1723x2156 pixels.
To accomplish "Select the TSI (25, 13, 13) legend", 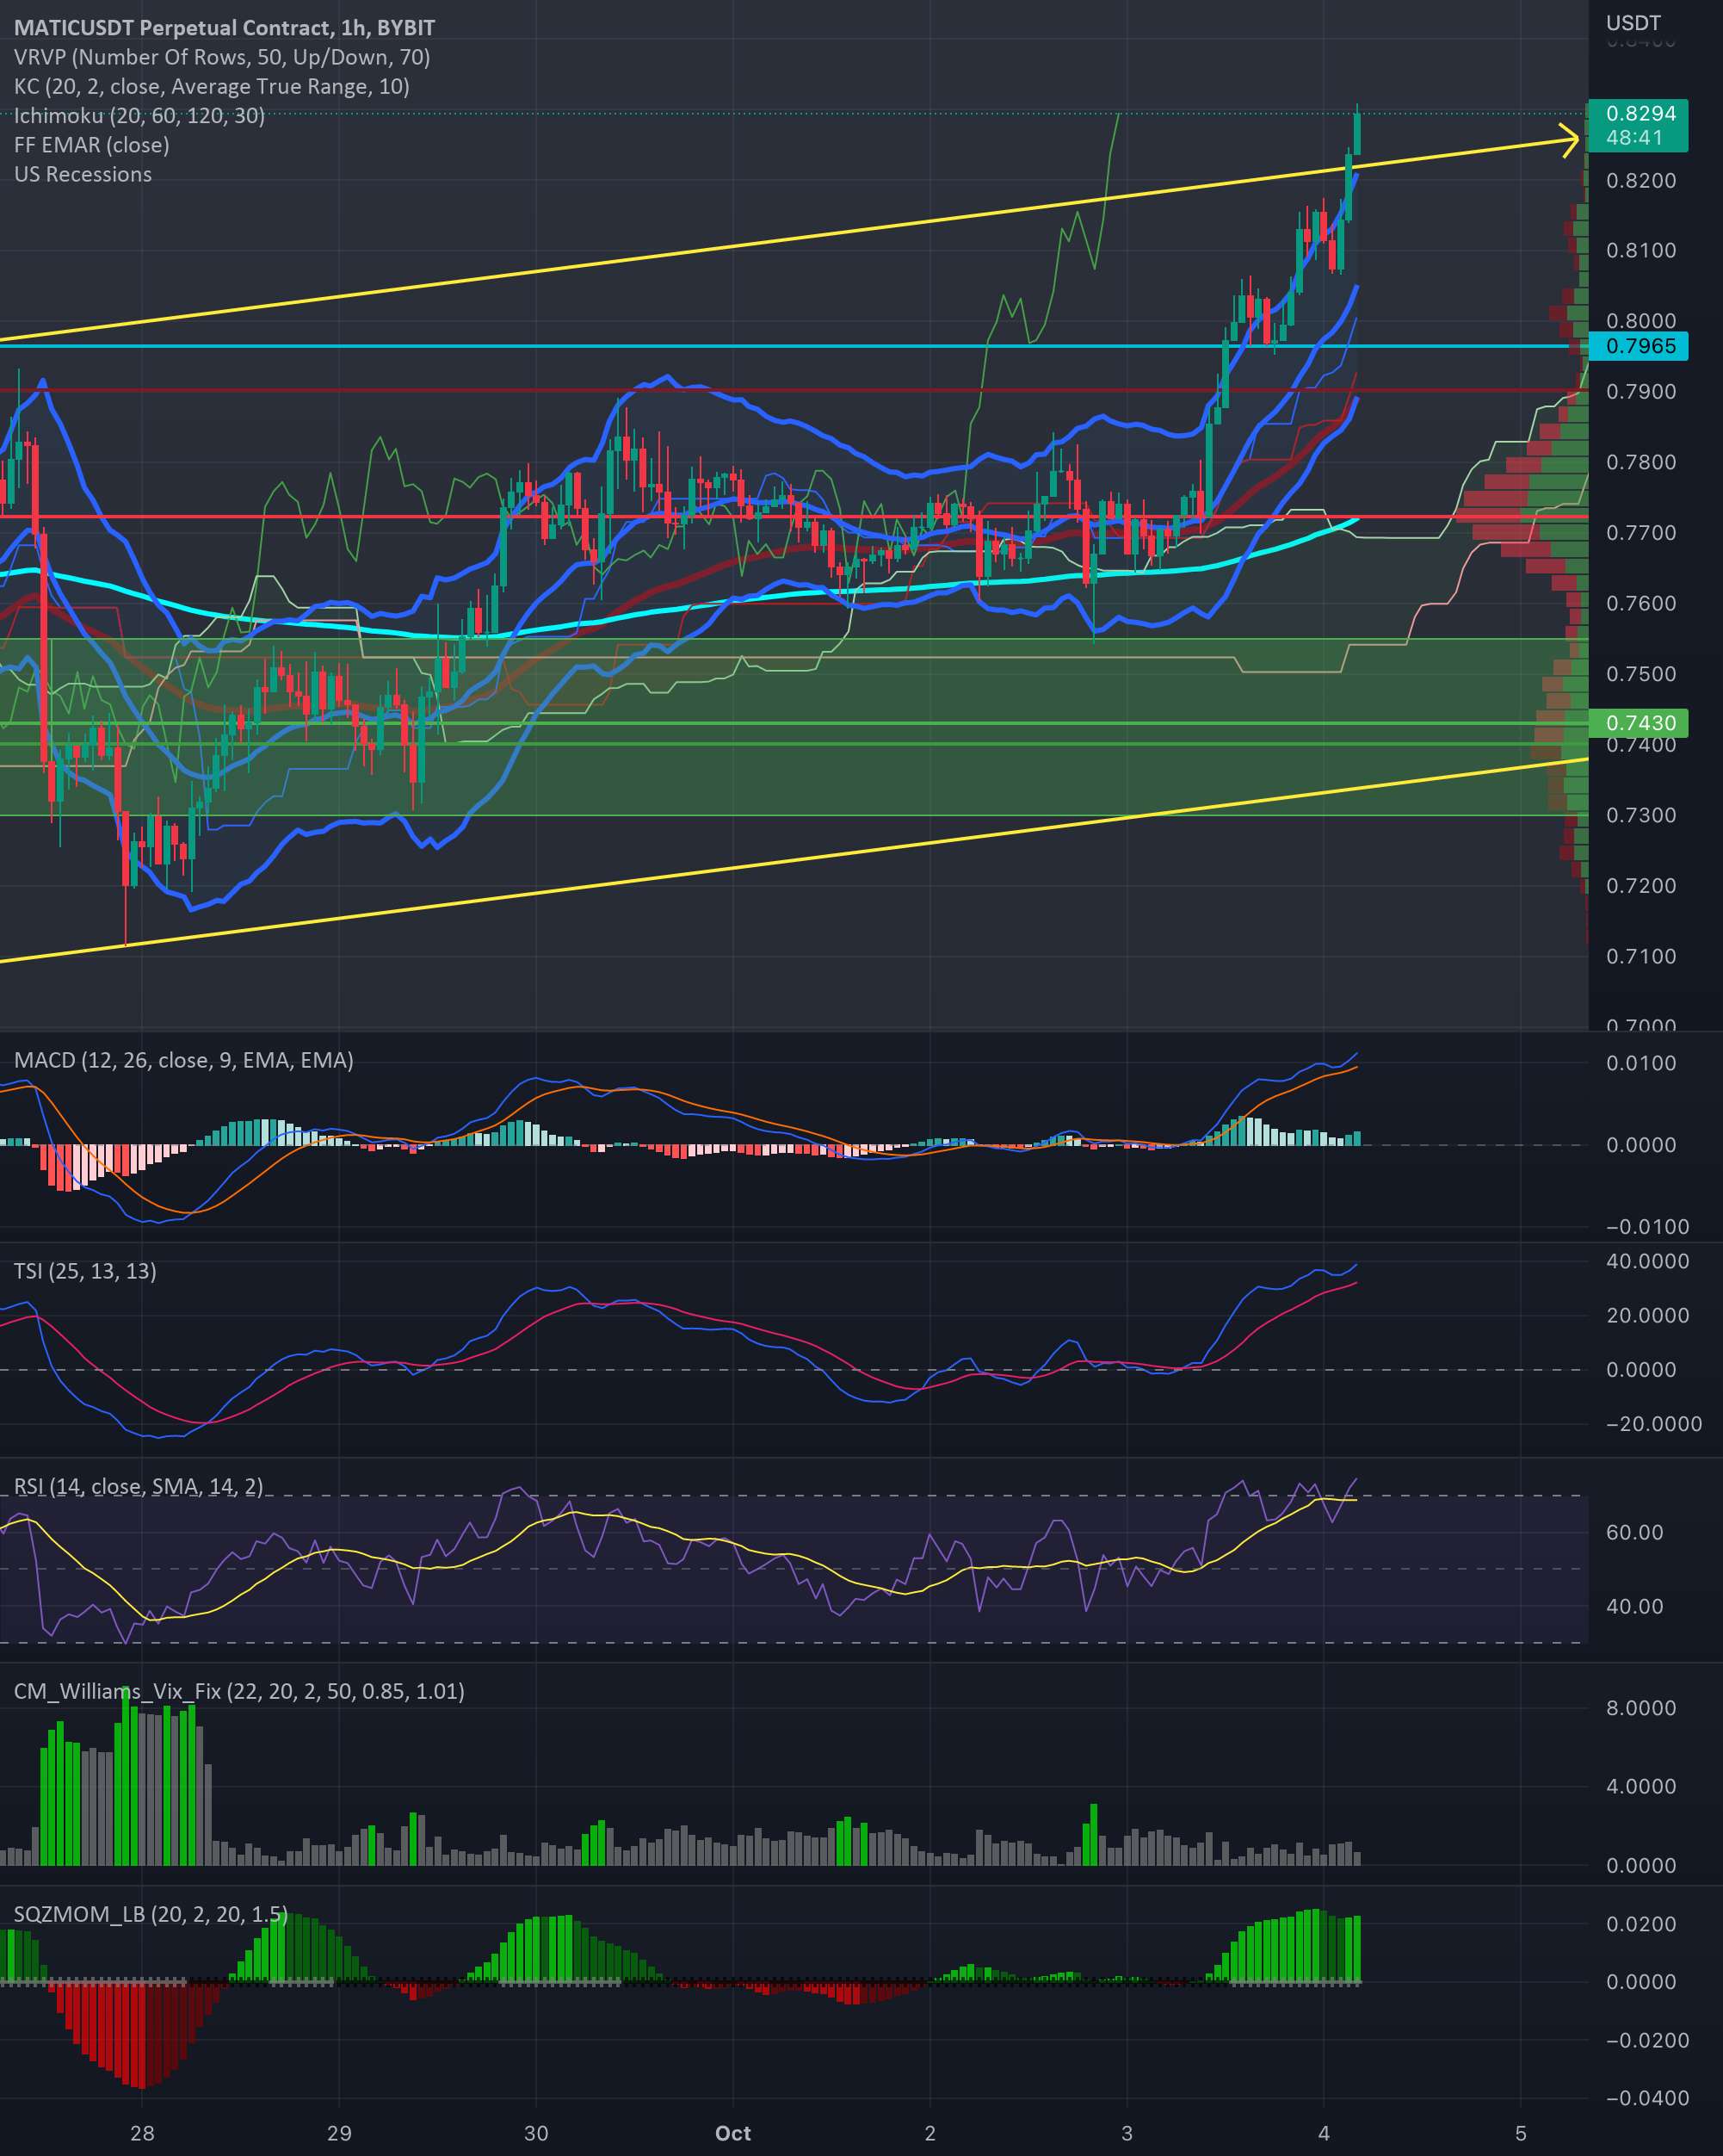I will click(85, 1271).
